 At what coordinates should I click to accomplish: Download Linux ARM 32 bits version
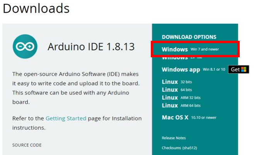(181, 98)
